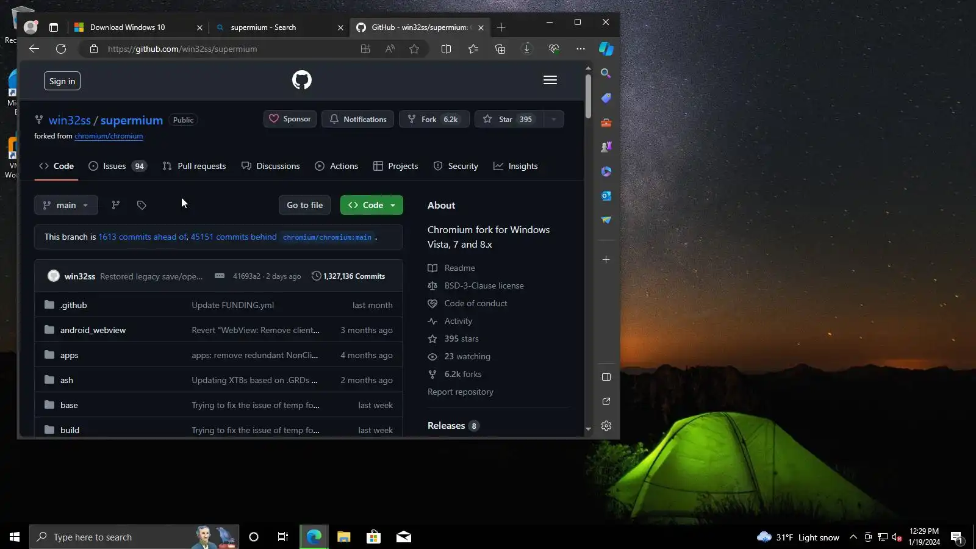Open Edge sidebar settings gear
The image size is (976, 549).
[x=606, y=426]
